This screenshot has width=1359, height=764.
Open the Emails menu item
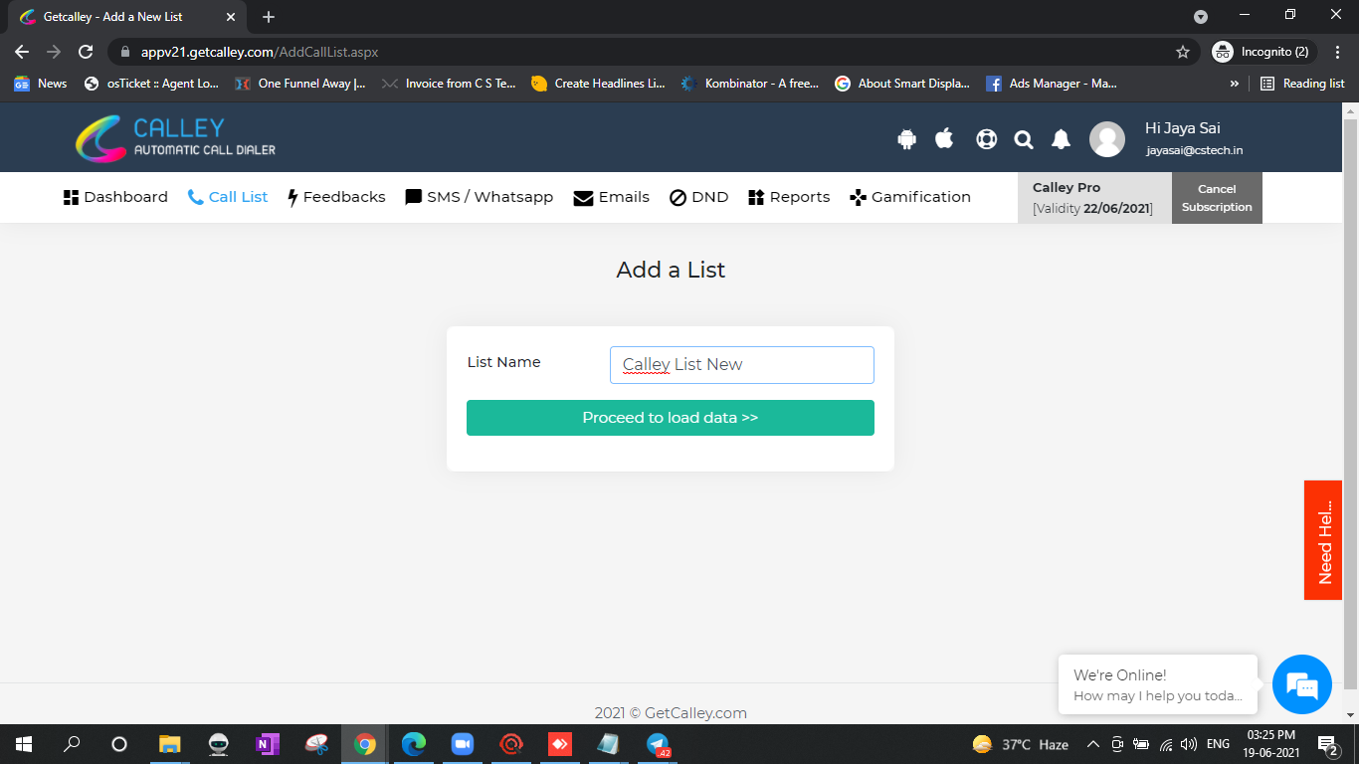click(612, 197)
